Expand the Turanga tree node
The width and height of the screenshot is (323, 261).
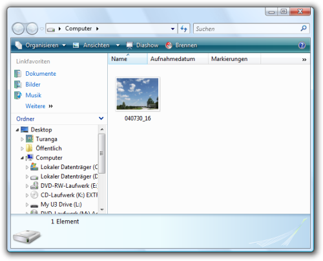pyautogui.click(x=22, y=139)
